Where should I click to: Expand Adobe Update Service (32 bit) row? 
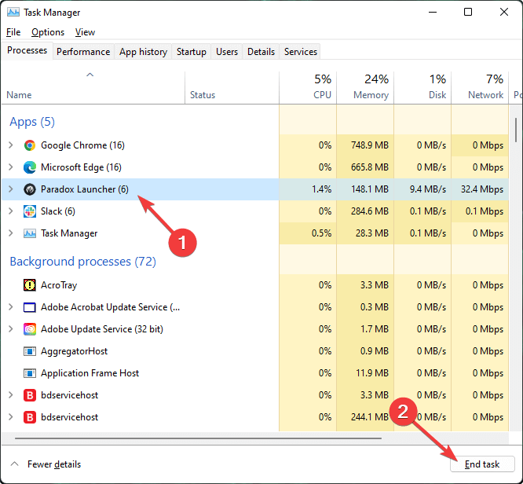[x=11, y=329]
